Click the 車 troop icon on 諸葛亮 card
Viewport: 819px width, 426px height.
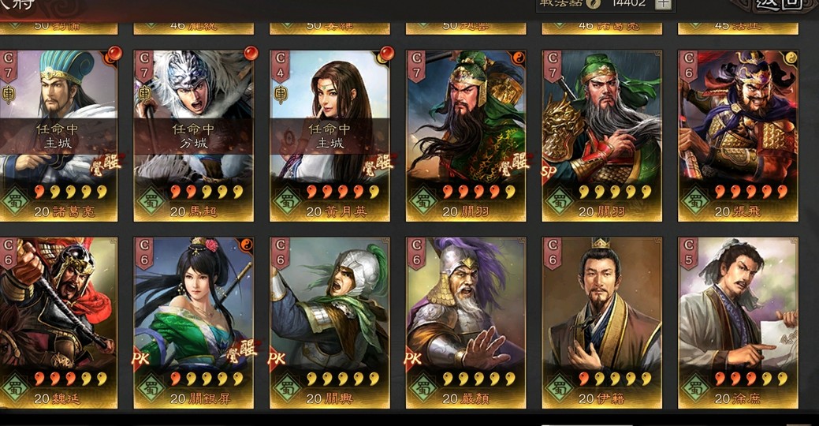(x=8, y=94)
